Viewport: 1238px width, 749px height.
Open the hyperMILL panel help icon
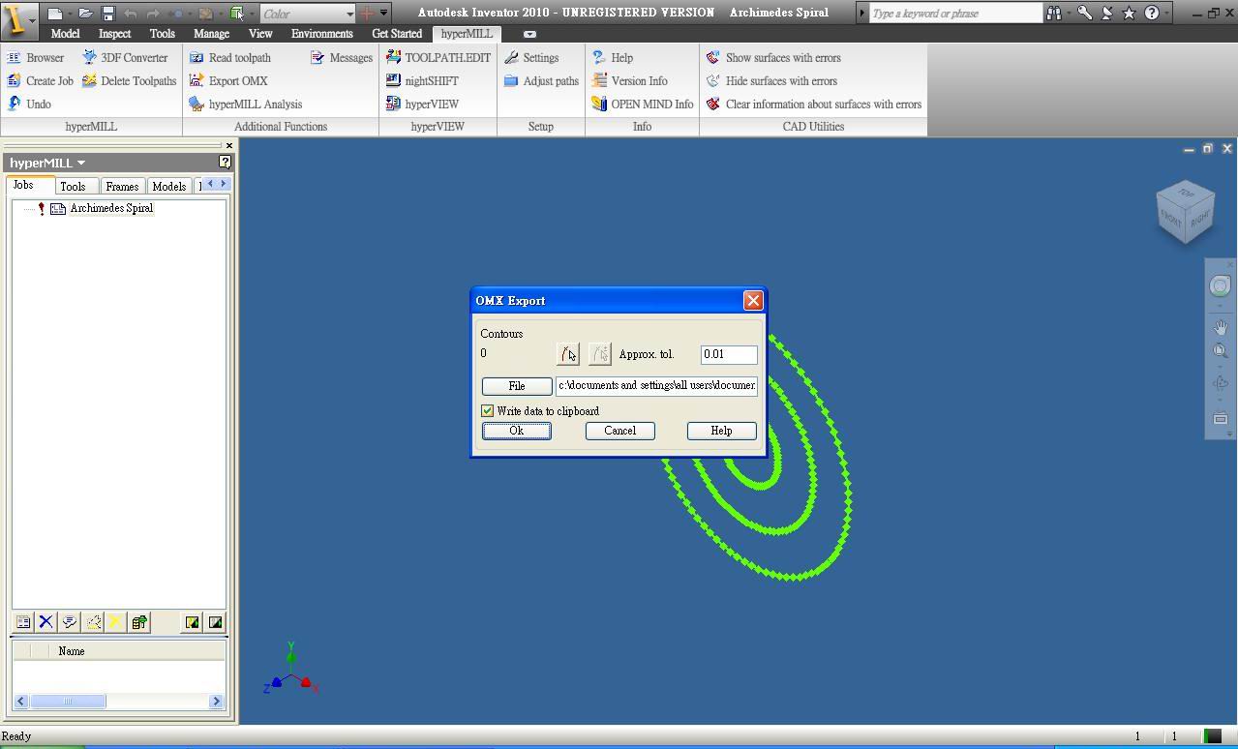point(226,162)
